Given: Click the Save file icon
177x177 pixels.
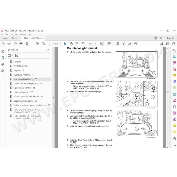Looking at the screenshot, I should point(3,44).
